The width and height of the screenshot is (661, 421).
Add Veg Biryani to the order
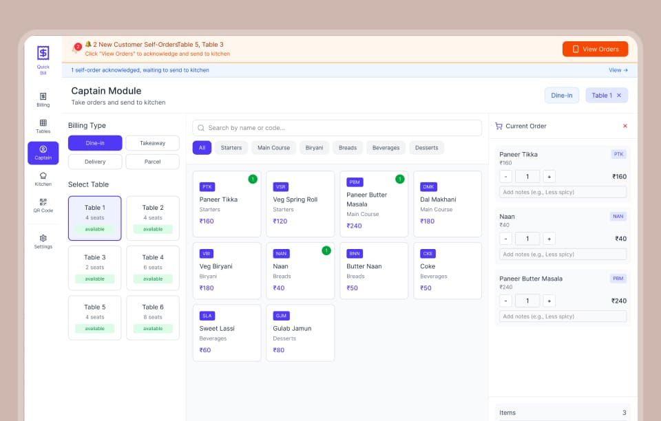point(227,271)
